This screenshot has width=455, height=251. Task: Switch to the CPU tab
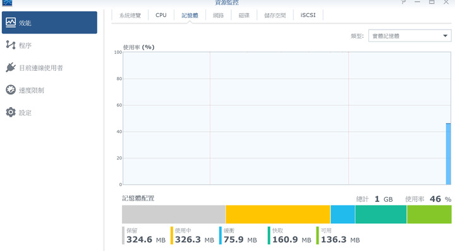pyautogui.click(x=161, y=15)
